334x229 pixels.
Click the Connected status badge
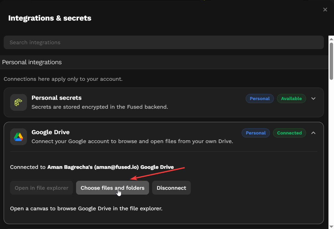point(289,133)
